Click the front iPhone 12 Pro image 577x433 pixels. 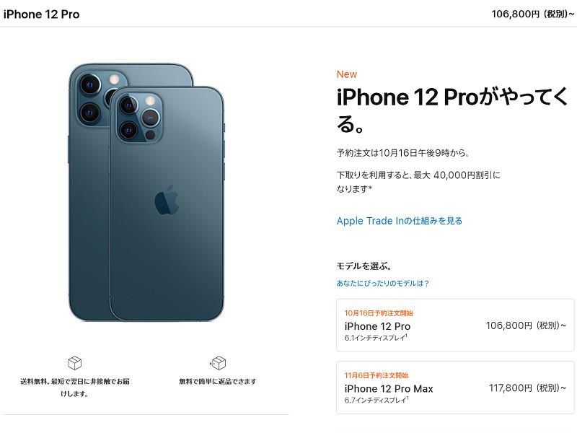pyautogui.click(x=167, y=204)
